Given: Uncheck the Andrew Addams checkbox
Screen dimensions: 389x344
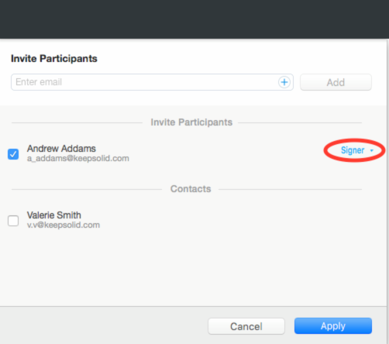Looking at the screenshot, I should (x=13, y=154).
